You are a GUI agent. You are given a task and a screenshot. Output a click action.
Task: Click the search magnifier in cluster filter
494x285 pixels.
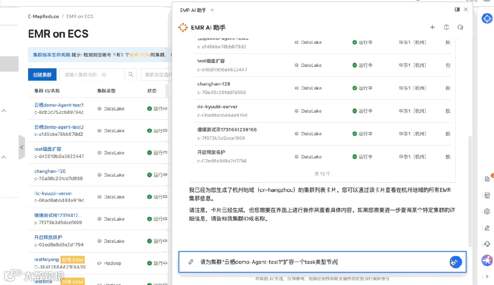coord(131,75)
